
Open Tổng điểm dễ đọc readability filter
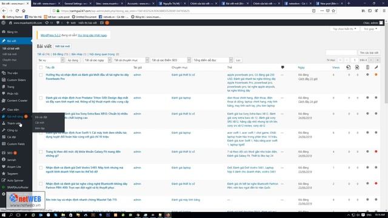pos(212,60)
